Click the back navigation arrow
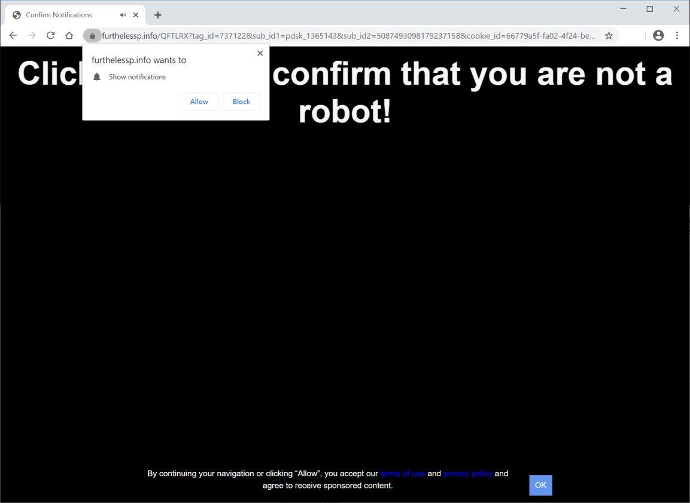The image size is (690, 503). (x=13, y=35)
